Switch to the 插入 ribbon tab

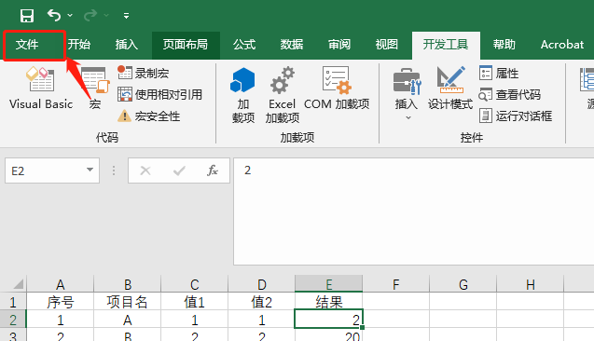(127, 45)
